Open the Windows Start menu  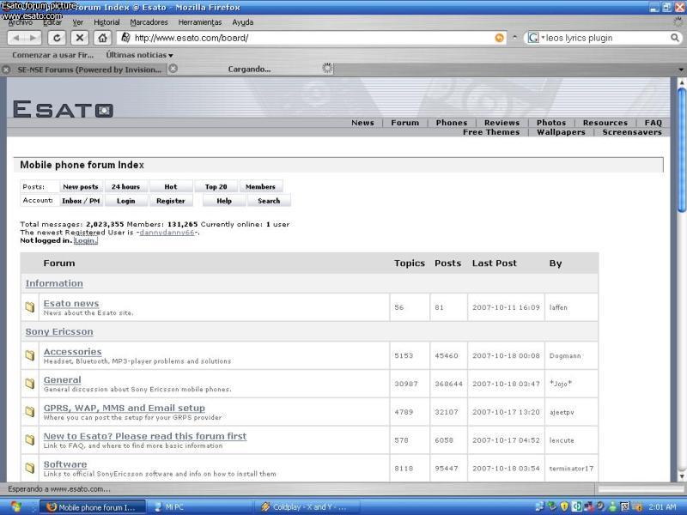click(15, 507)
